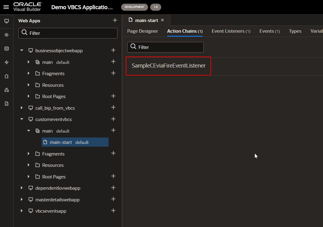Expand call_bip_from_vbcs tree node
The height and width of the screenshot is (227, 323).
pos(22,108)
